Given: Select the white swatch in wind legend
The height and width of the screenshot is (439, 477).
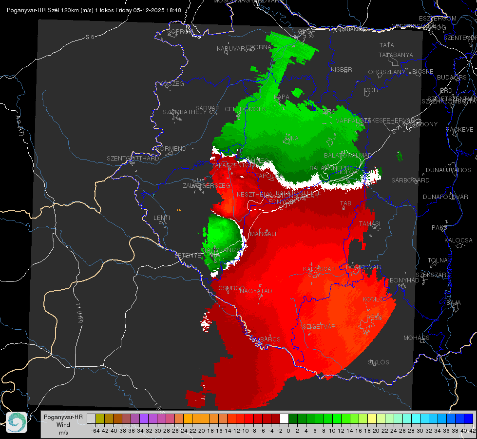Looking at the screenshot, I should pos(284,419).
